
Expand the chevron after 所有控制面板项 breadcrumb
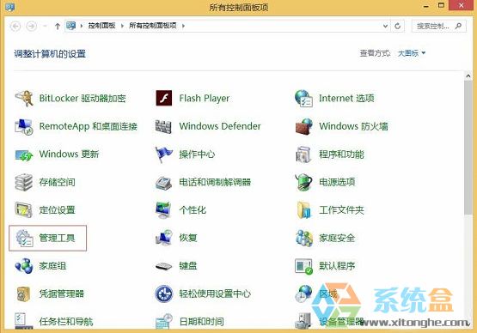[x=183, y=26]
